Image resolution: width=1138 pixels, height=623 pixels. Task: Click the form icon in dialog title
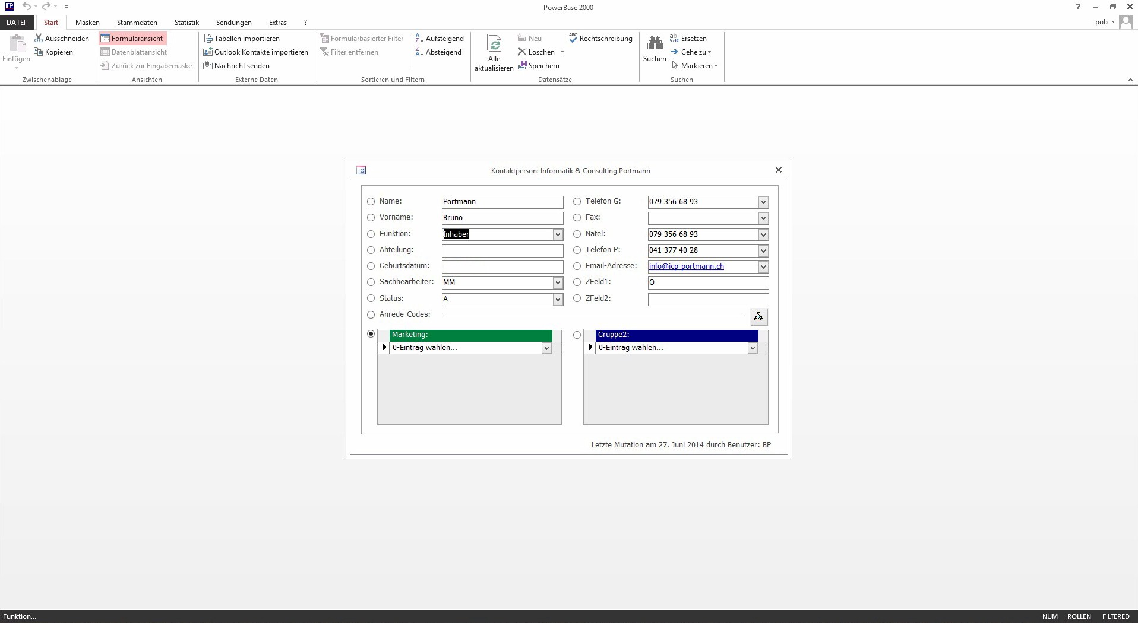tap(361, 170)
